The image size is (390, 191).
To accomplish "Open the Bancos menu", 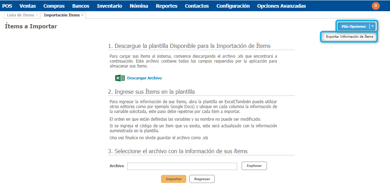I will click(81, 6).
